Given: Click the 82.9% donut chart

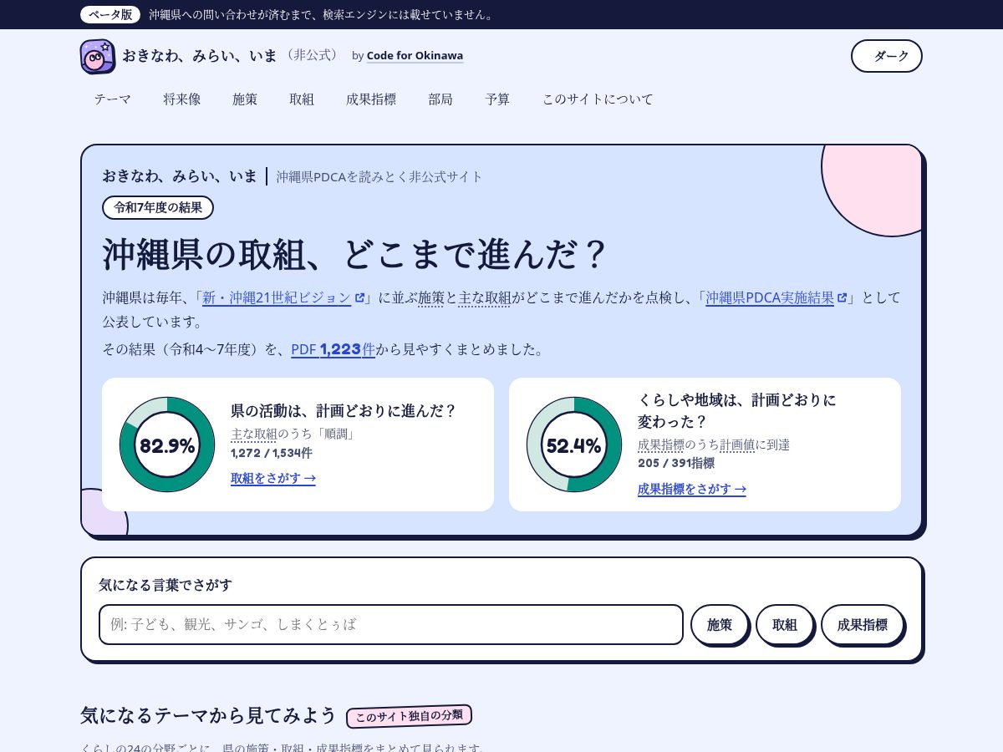Looking at the screenshot, I should pyautogui.click(x=167, y=445).
